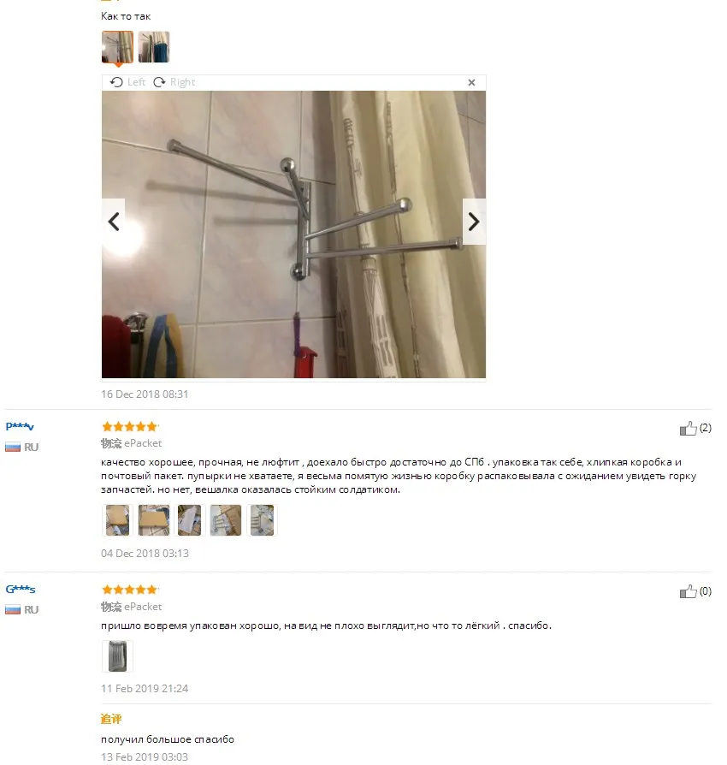
Task: View the second box photo in P***v's review
Action: [154, 520]
